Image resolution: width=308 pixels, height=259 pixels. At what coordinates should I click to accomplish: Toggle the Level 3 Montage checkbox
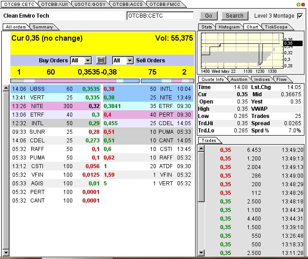point(300,16)
